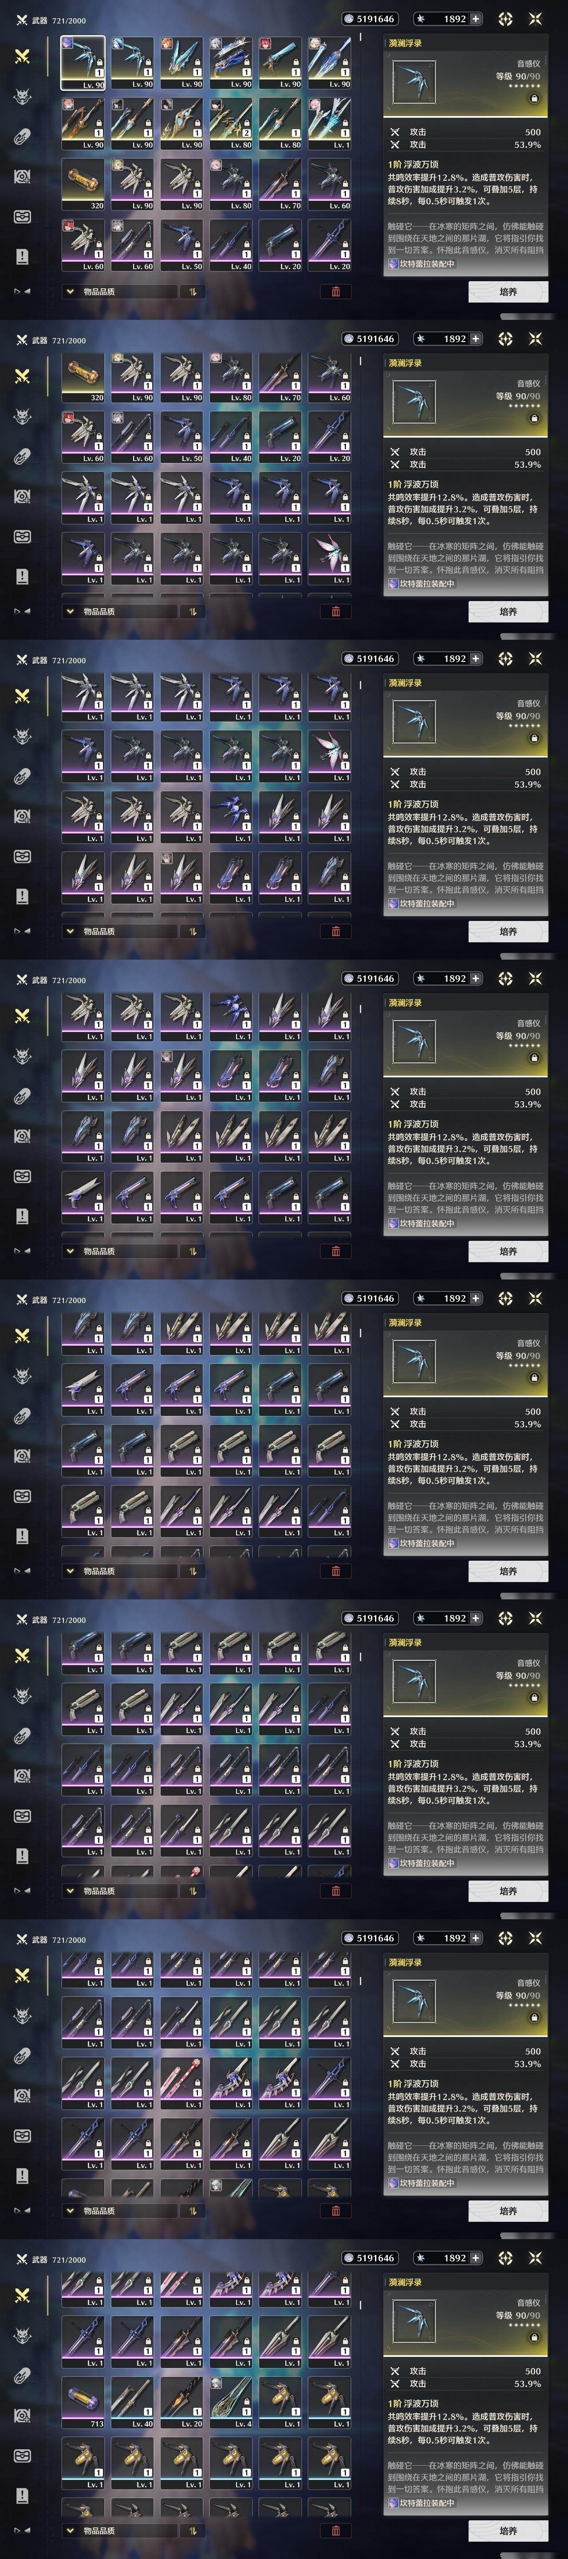
Task: Click the red trash discard icon in the 713-item view
Action: pos(335,2530)
